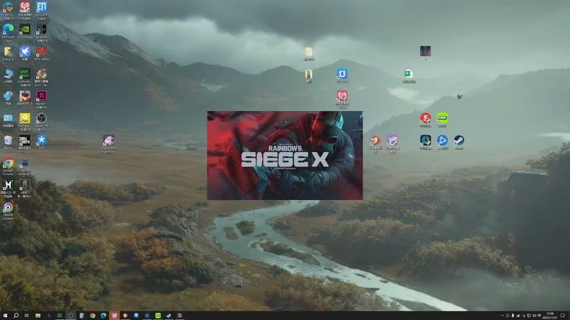Select the blue bird app desktop shortcut
The height and width of the screenshot is (320, 570).
(x=25, y=51)
